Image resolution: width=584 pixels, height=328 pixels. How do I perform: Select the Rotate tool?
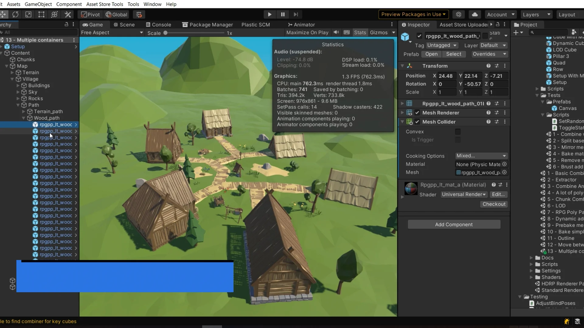coord(15,14)
